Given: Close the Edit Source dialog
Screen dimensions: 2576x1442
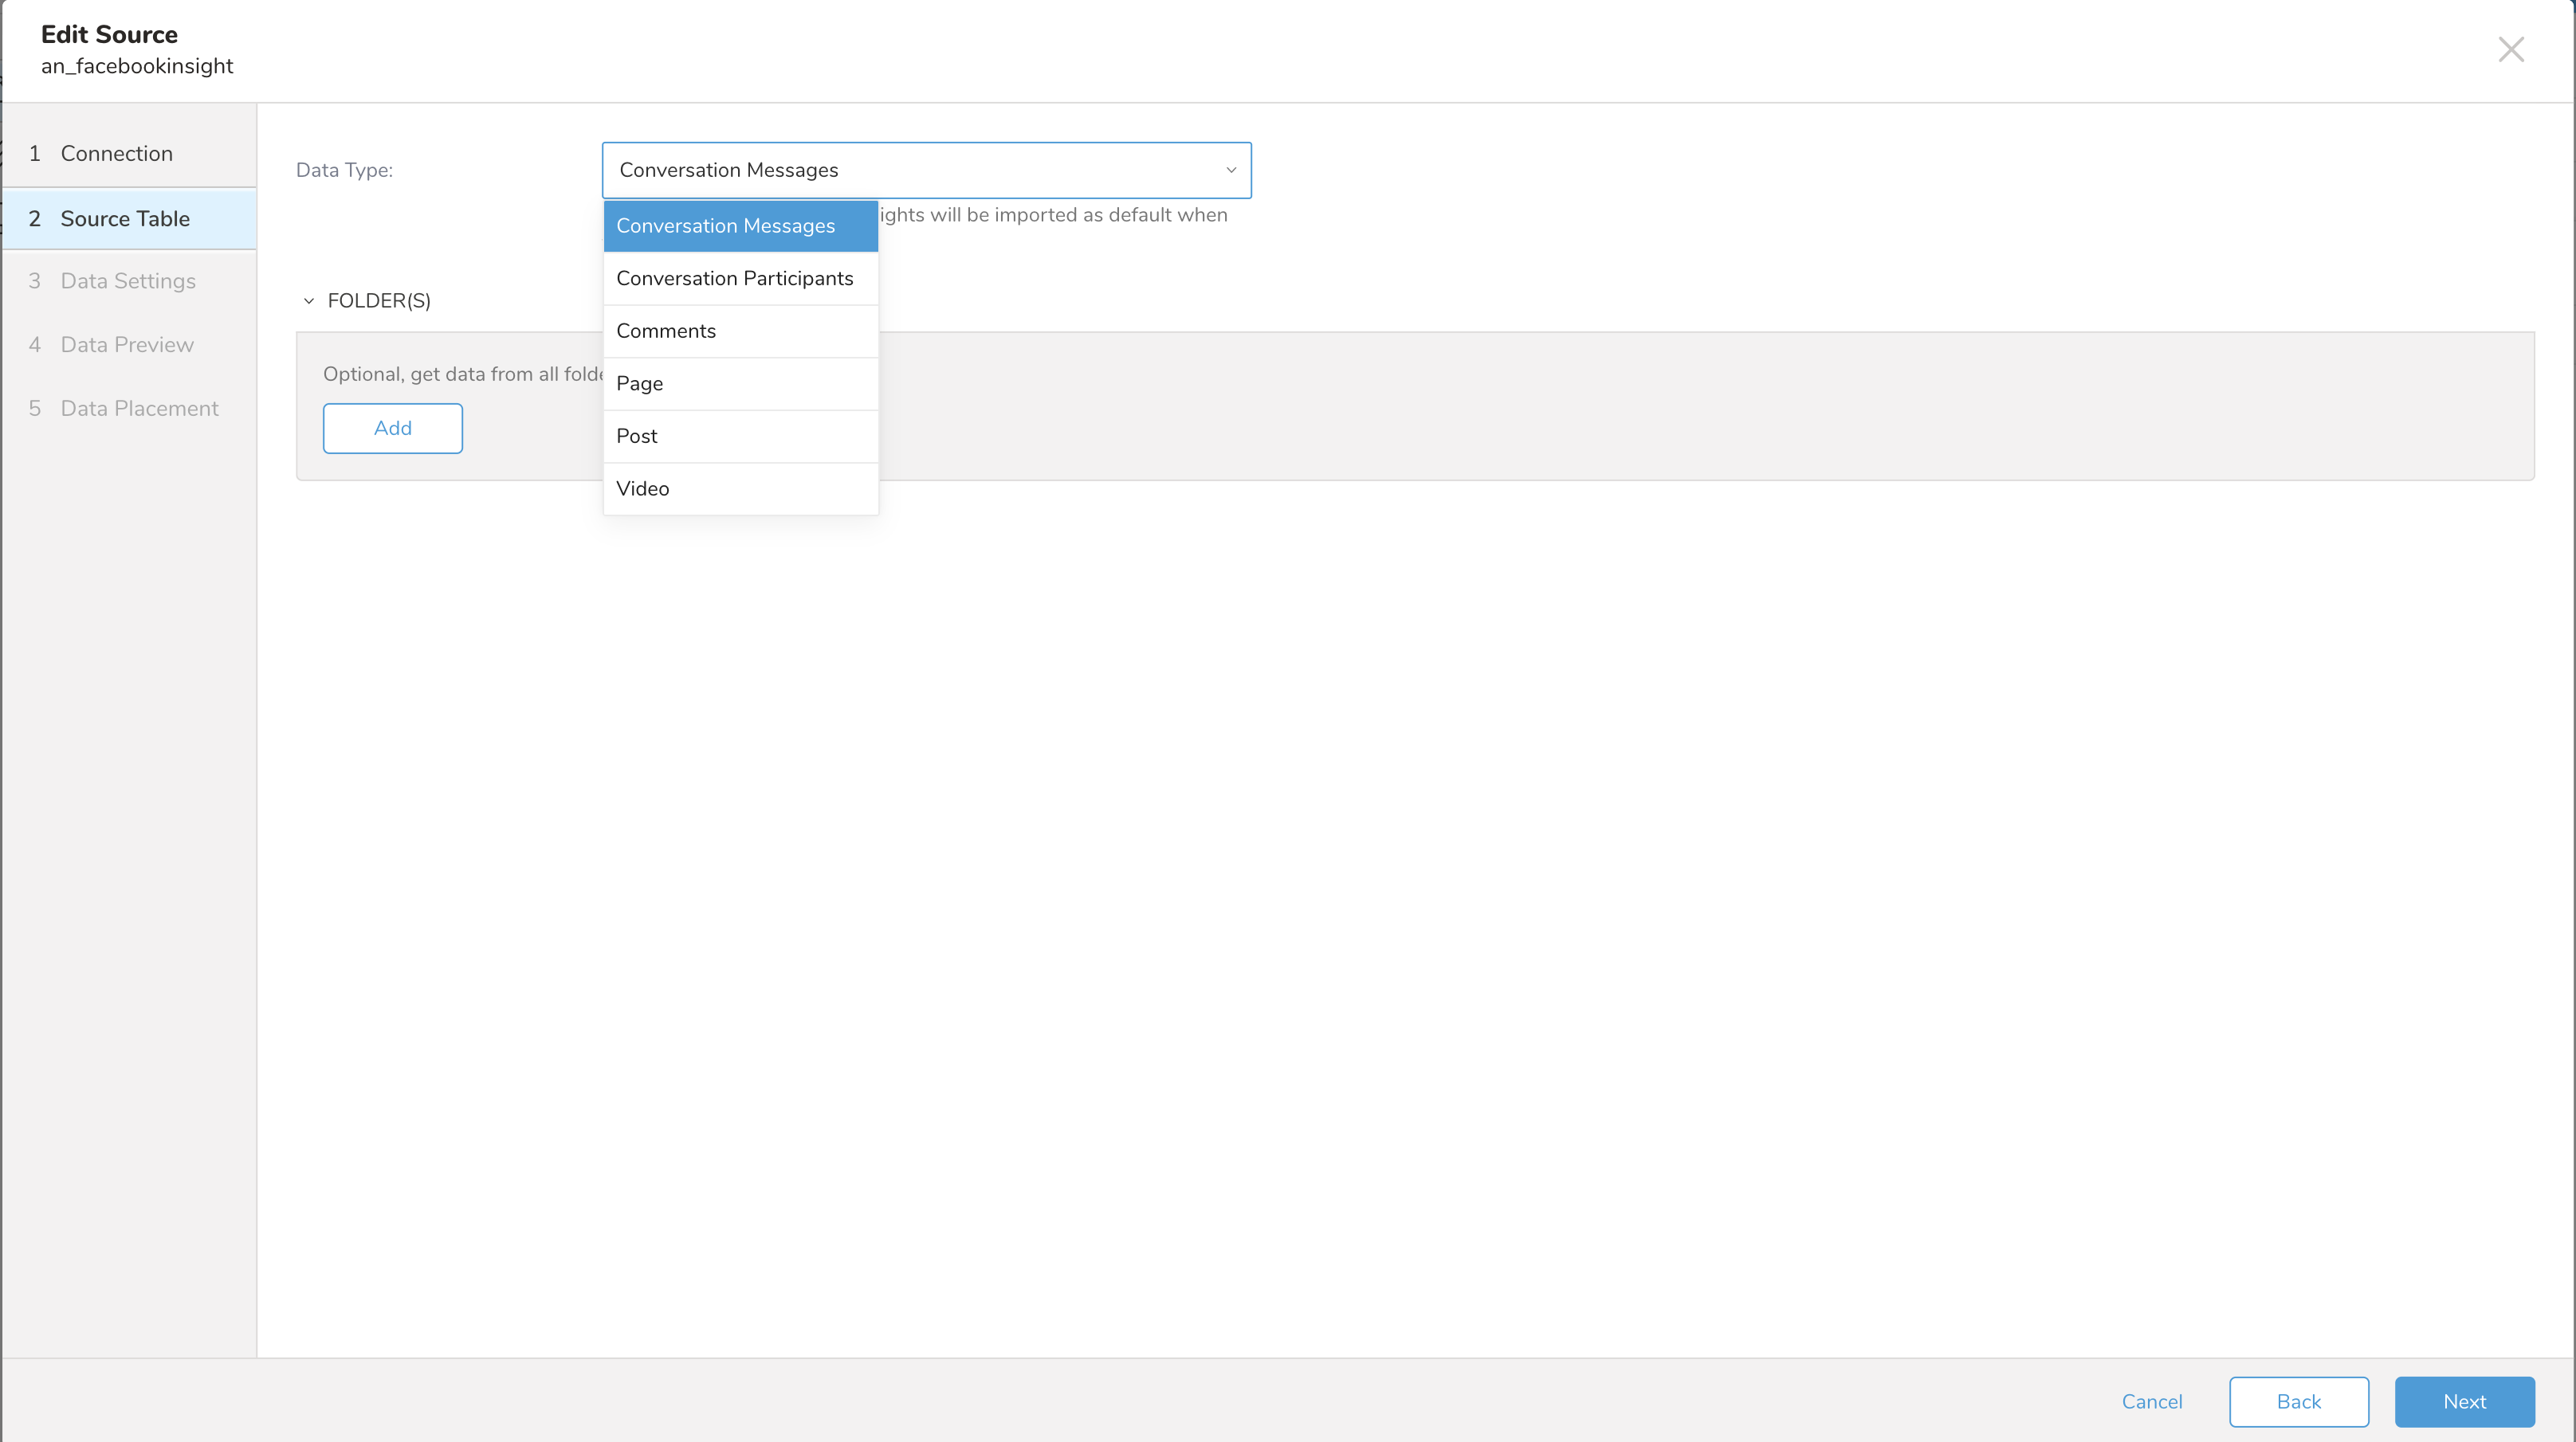Looking at the screenshot, I should [x=2510, y=49].
